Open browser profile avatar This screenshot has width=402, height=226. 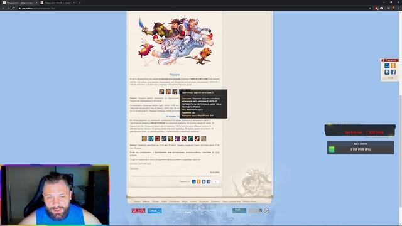point(394,8)
